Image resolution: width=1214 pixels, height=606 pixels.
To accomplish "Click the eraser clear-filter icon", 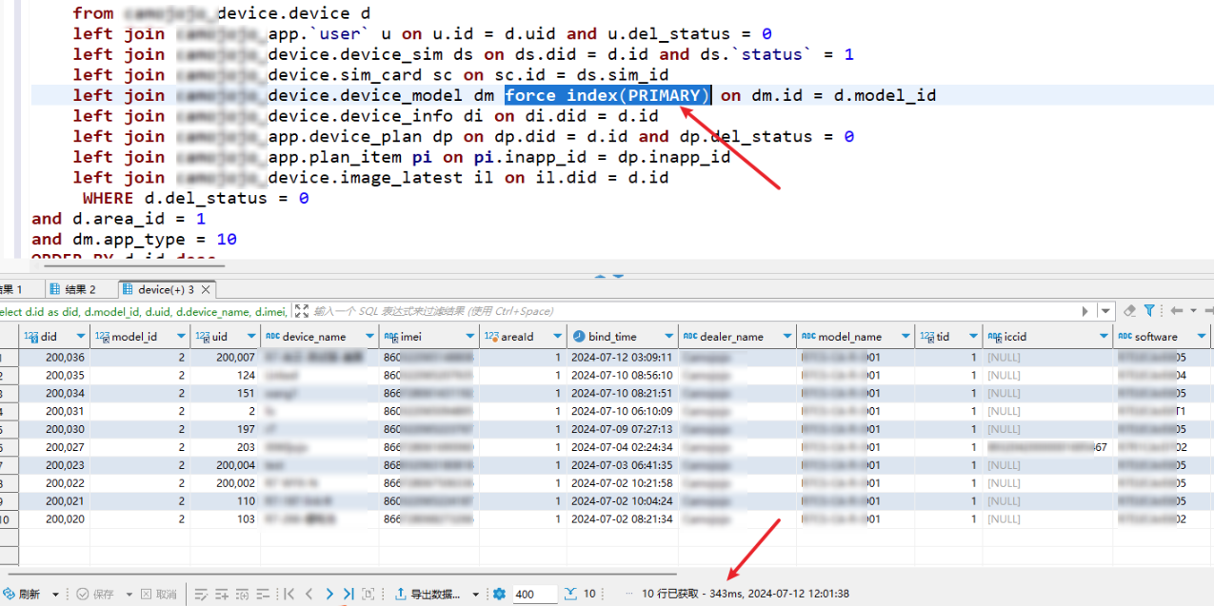I will (1129, 311).
